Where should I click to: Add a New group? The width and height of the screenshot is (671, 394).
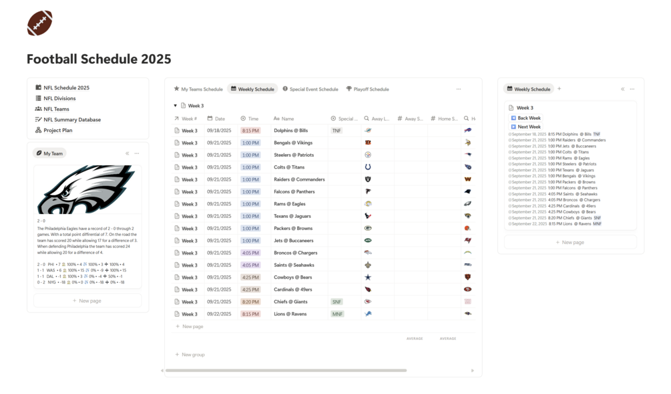190,355
